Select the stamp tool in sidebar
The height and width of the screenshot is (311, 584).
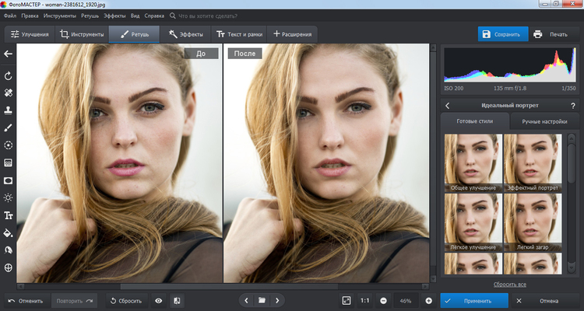(x=9, y=110)
